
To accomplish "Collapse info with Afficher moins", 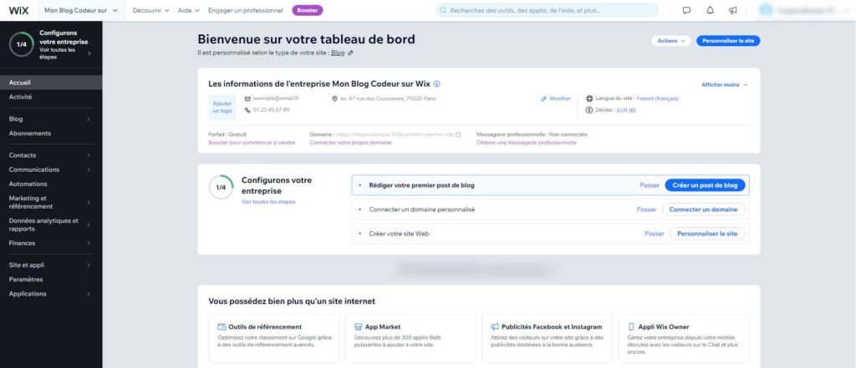I will 724,84.
